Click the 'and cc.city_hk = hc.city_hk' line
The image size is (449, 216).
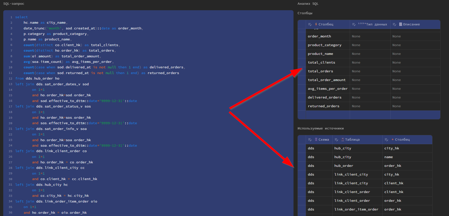60,196
